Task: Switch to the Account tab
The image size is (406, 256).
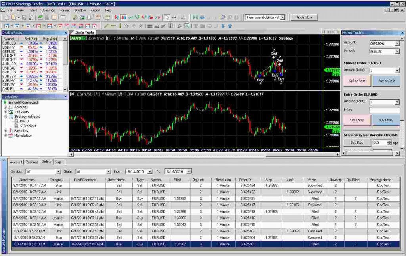Action: pyautogui.click(x=16, y=162)
